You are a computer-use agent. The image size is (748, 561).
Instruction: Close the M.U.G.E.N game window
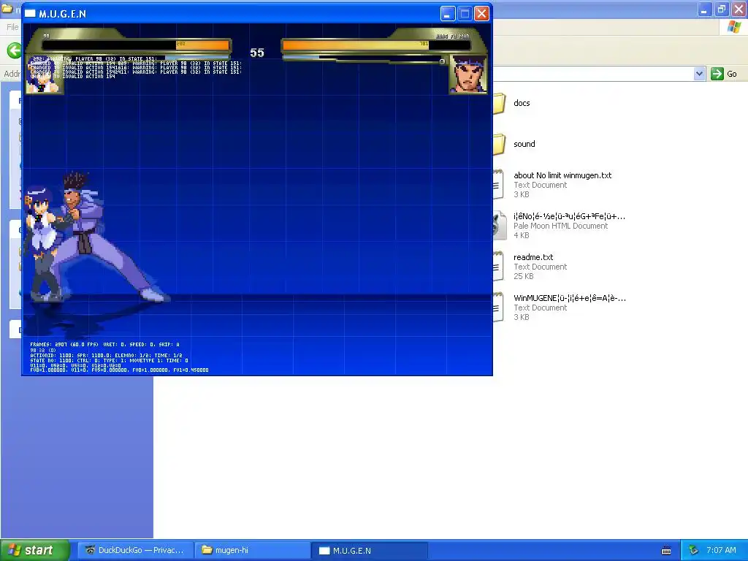(x=482, y=13)
